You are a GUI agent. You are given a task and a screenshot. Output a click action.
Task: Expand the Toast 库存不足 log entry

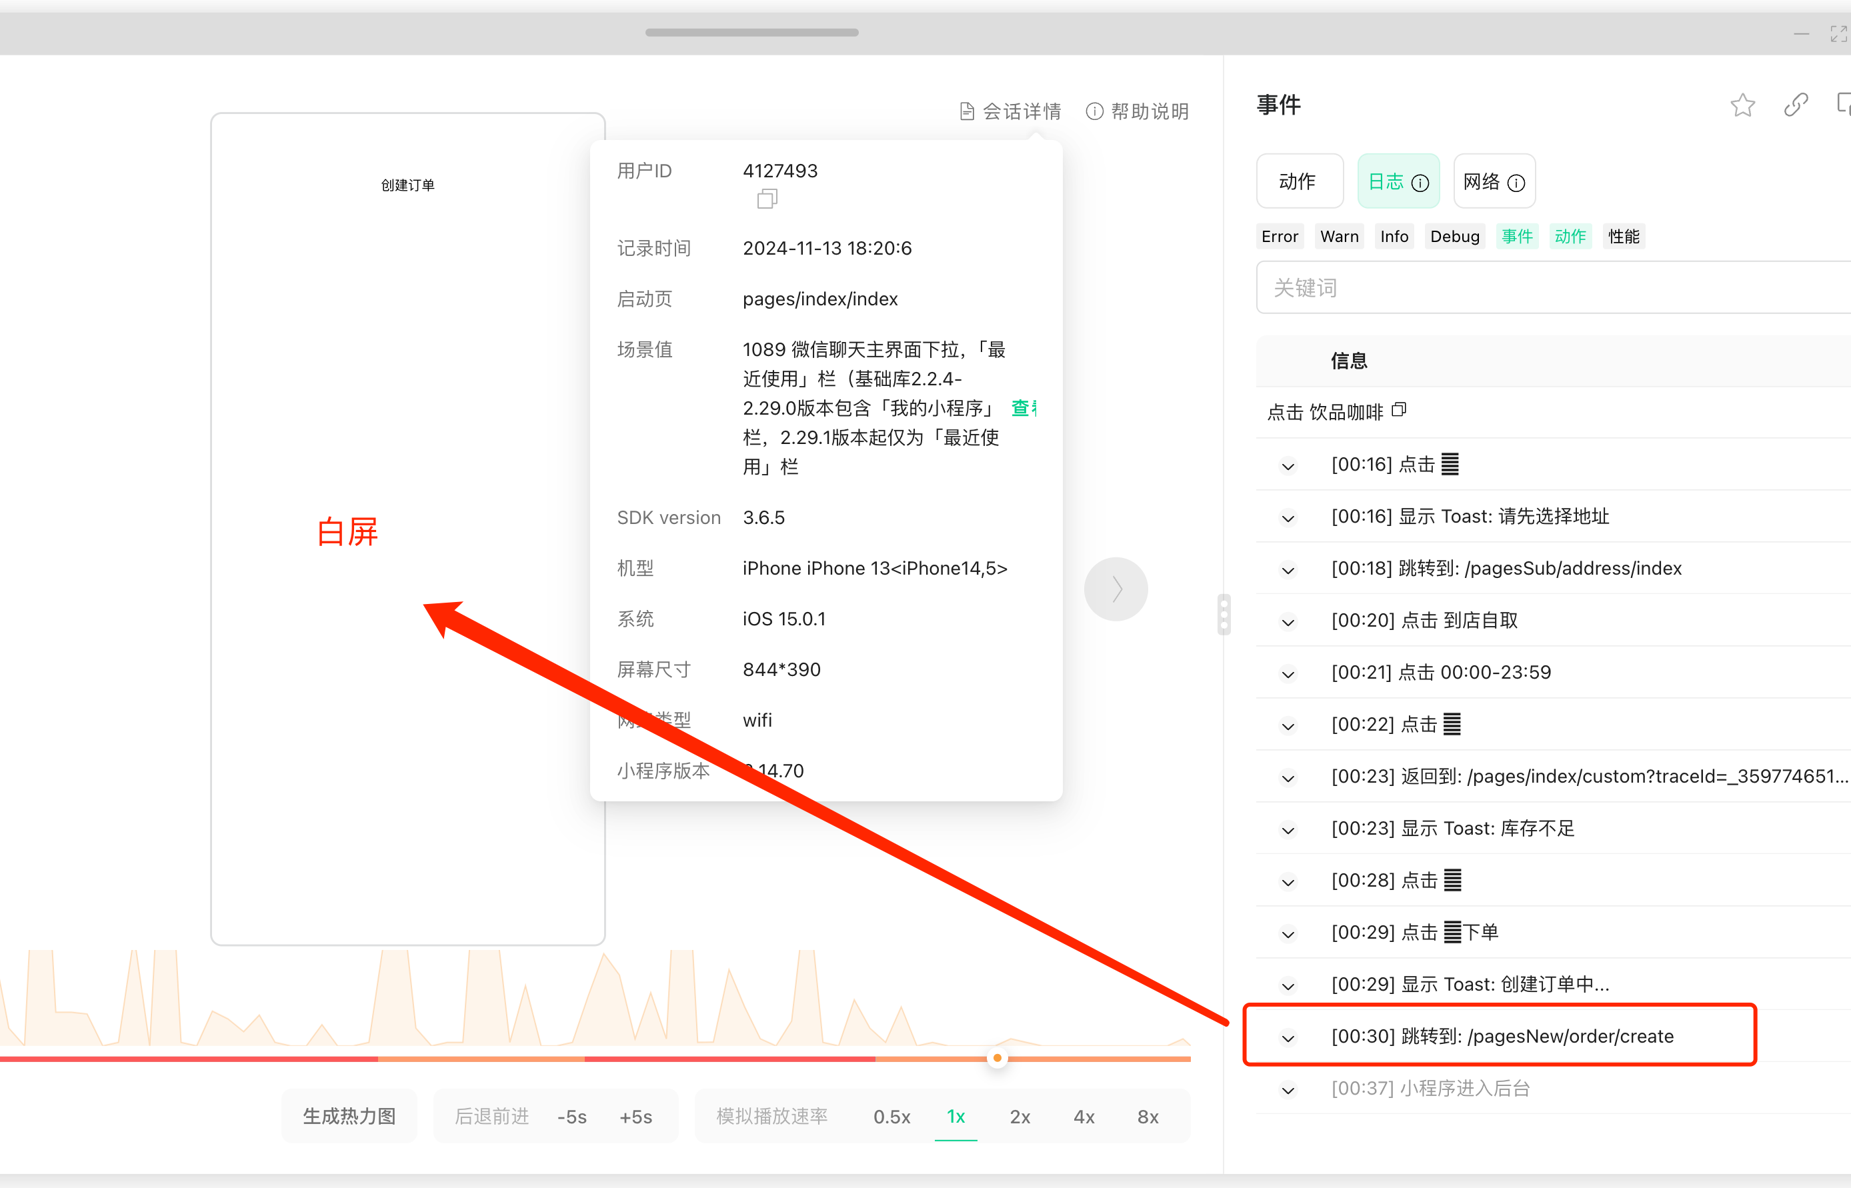coord(1288,830)
